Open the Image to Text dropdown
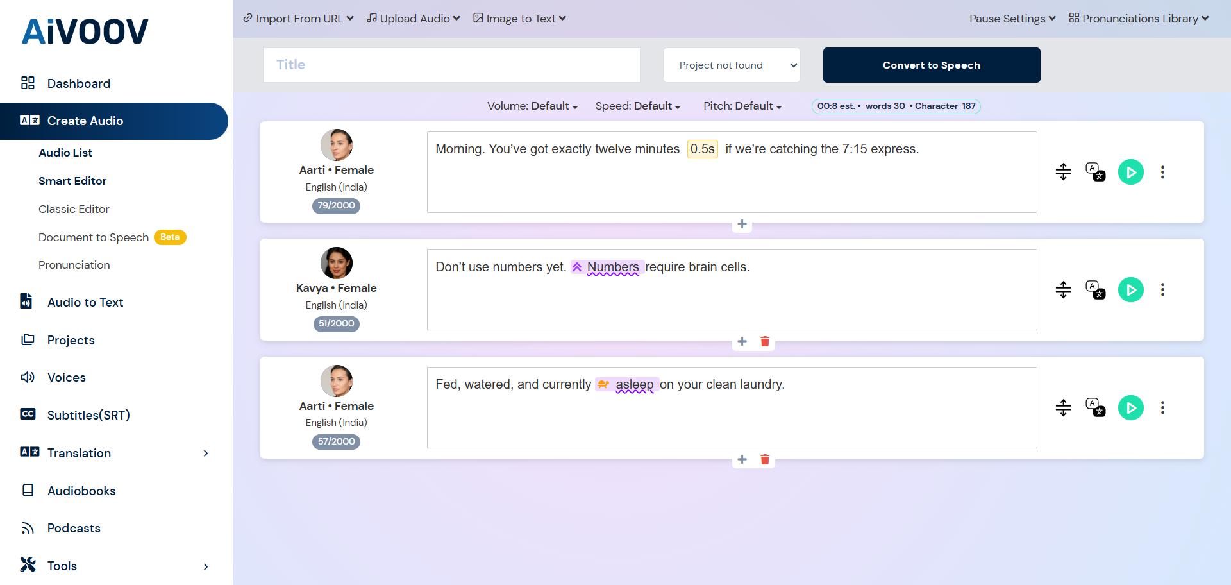The image size is (1231, 585). (520, 19)
